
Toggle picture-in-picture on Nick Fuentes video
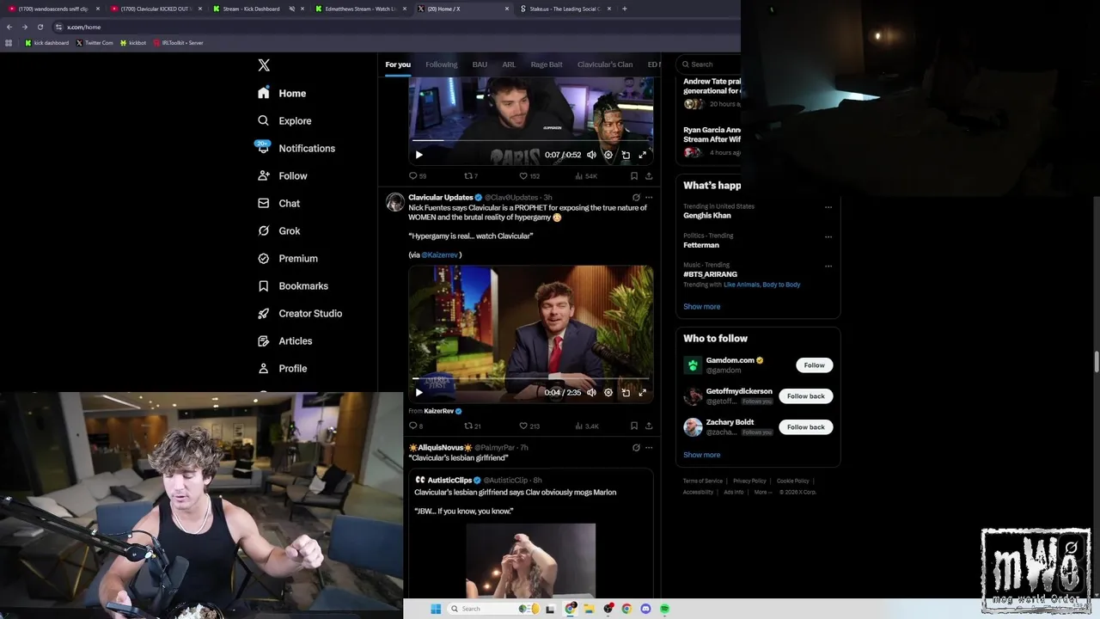[x=626, y=392]
